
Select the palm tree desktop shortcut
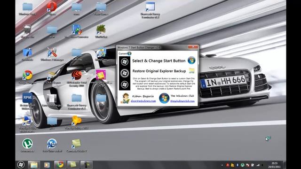point(101,31)
